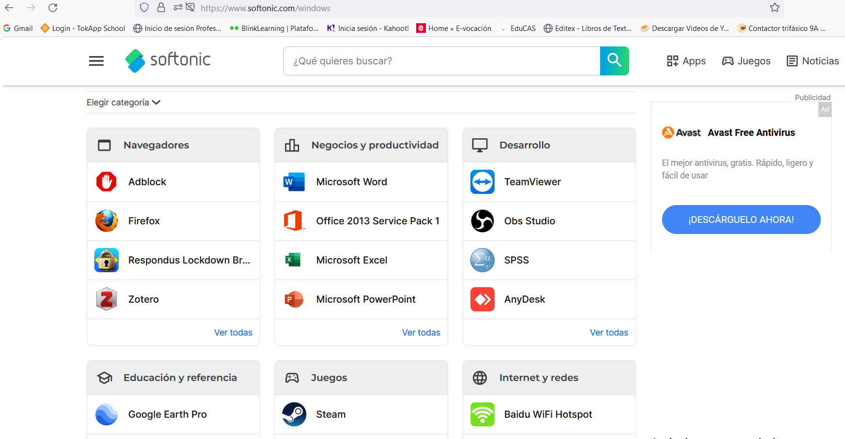Expand the Elegir categoría dropdown

tap(123, 102)
